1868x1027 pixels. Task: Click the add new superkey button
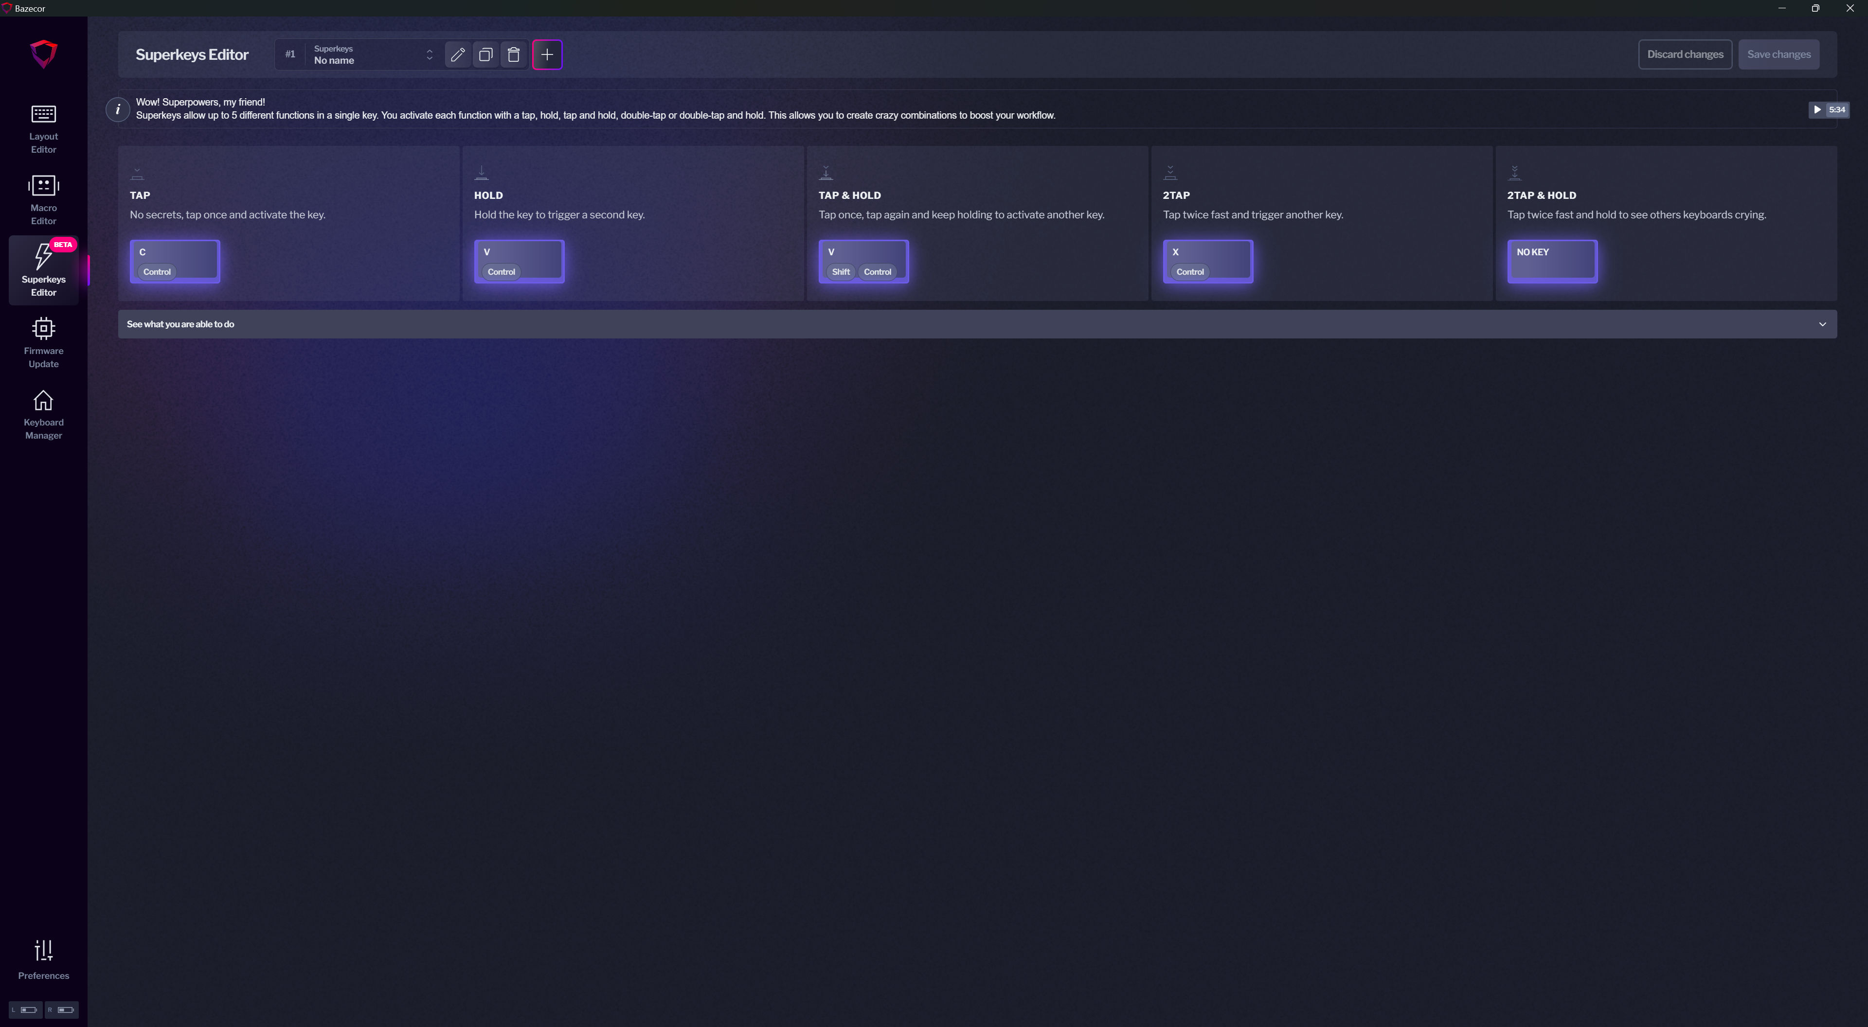coord(546,54)
